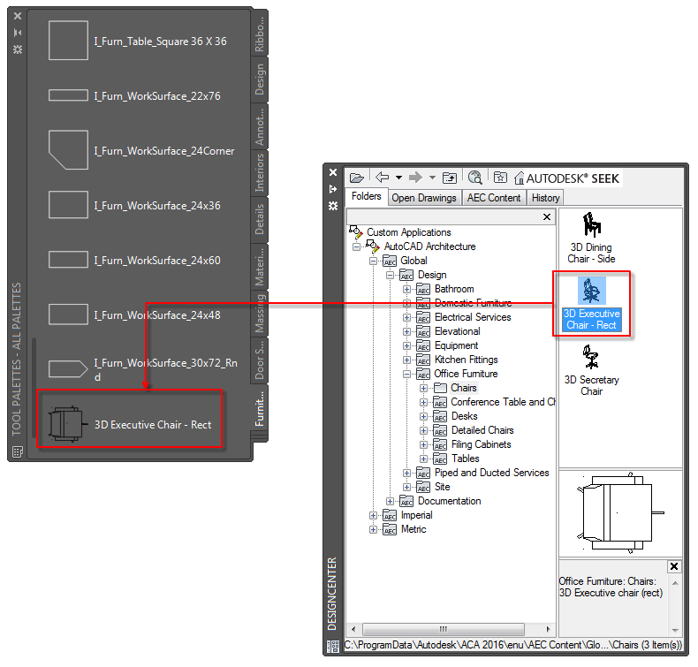
Task: Click the Up folder icon in DesignCenter
Action: [450, 178]
